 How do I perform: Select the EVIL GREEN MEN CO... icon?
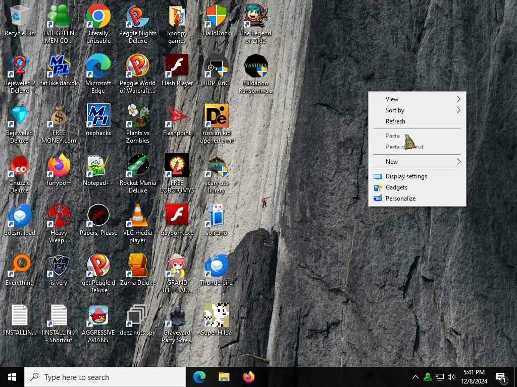coord(59,24)
